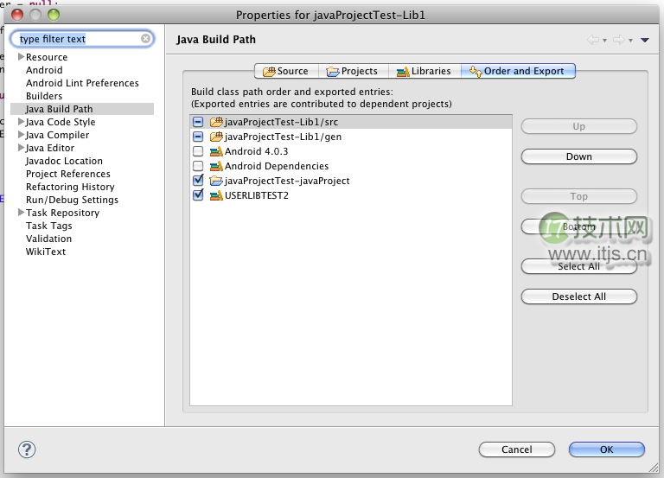The height and width of the screenshot is (478, 664).
Task: Click the Bottom button
Action: click(579, 226)
